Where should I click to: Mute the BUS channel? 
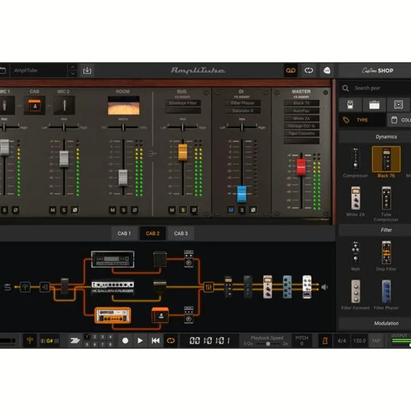pos(172,210)
